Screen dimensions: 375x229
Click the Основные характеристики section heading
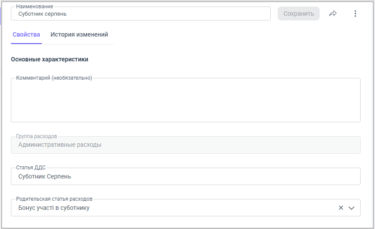(x=49, y=59)
